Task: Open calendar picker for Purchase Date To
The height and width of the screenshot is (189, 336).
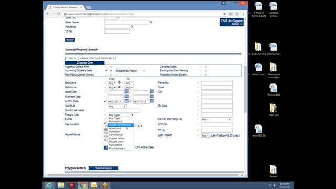Action: pos(152,96)
